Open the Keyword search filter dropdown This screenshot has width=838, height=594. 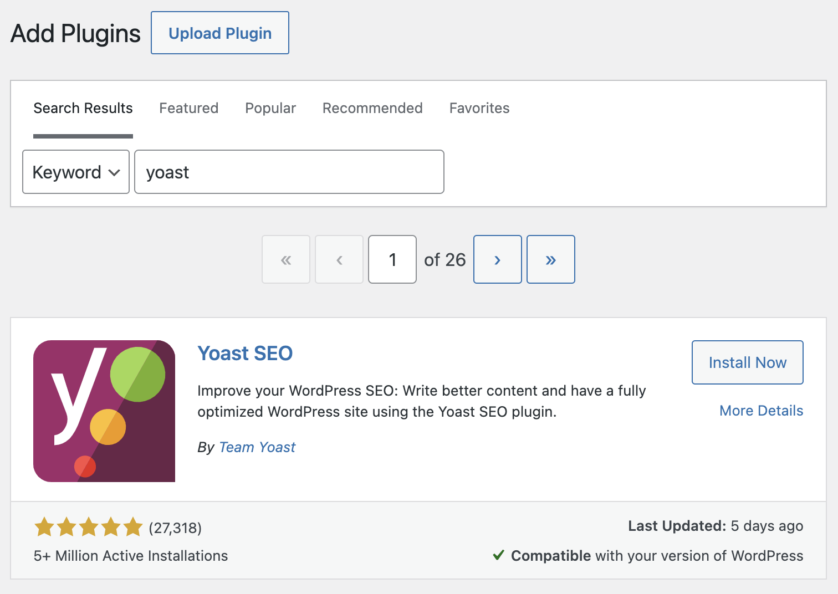tap(75, 172)
